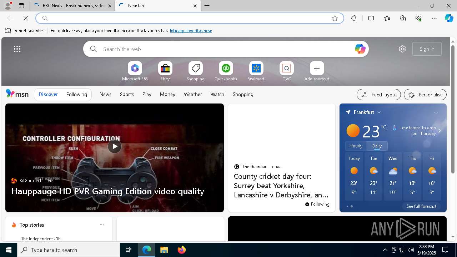457x257 pixels.
Task: Switch weather to Hourly
Action: pos(356,146)
